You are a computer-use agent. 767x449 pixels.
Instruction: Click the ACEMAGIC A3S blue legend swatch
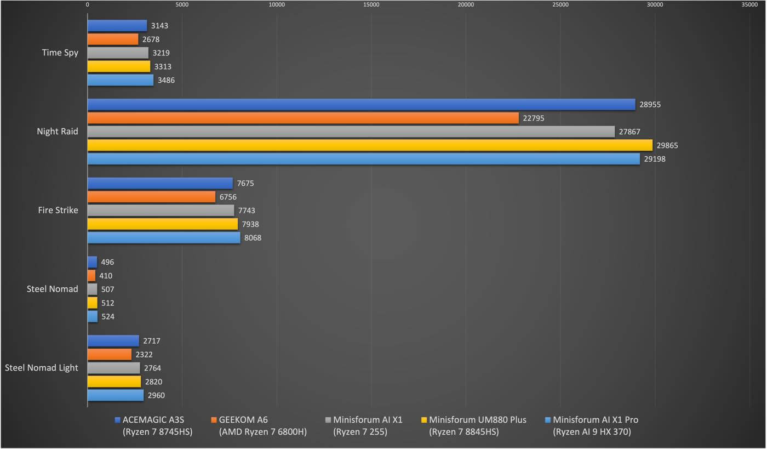point(117,420)
